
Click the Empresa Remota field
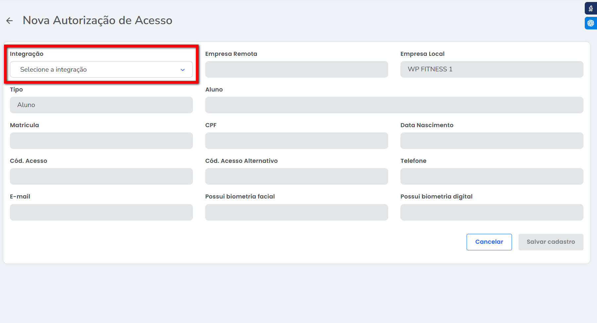[x=296, y=69]
